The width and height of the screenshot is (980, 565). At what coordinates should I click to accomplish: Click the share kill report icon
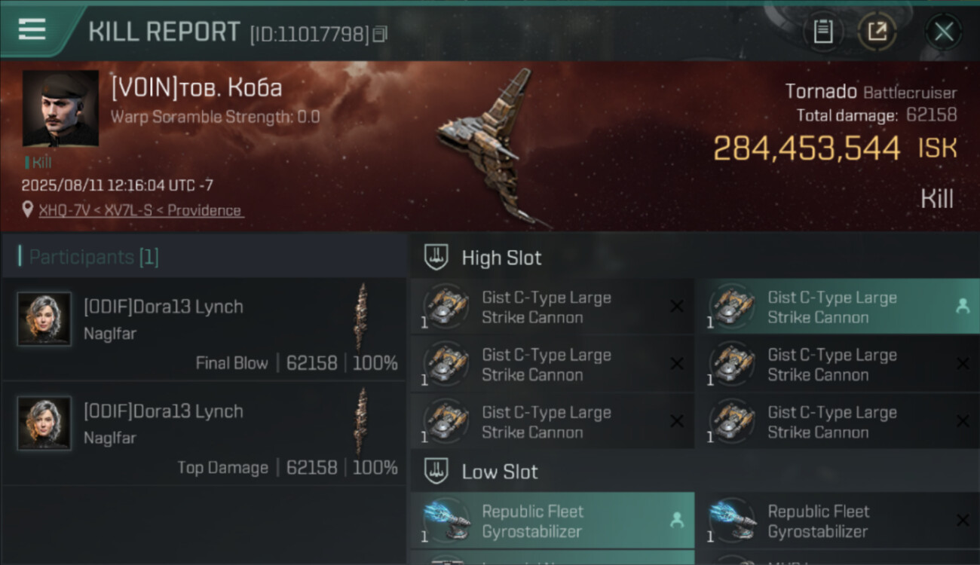877,32
